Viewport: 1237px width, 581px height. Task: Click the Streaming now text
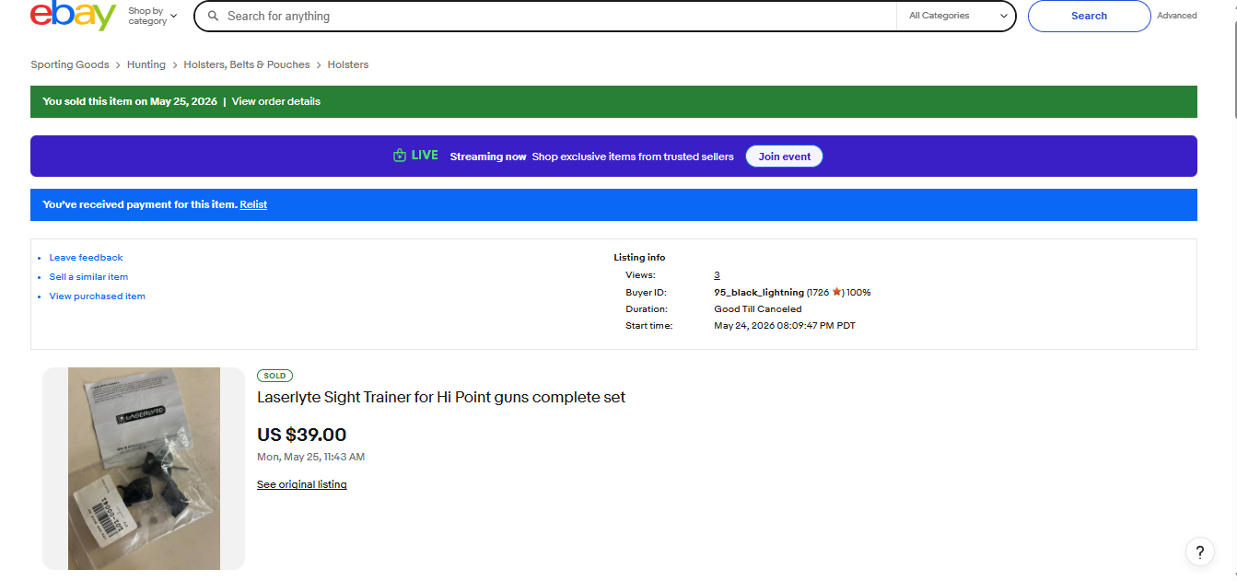[x=488, y=157]
